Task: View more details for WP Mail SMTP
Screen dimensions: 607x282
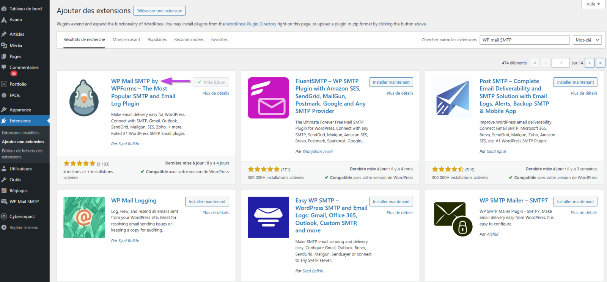Action: [x=216, y=93]
